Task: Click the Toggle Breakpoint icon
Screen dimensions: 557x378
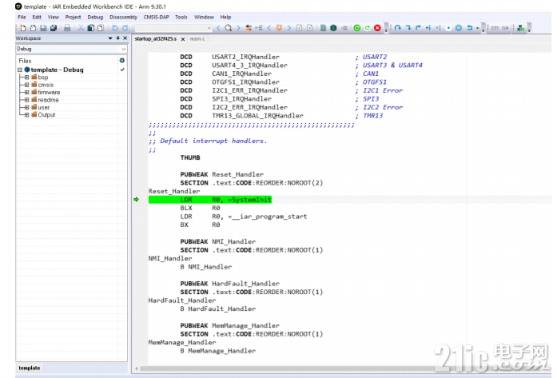Action: point(344,28)
